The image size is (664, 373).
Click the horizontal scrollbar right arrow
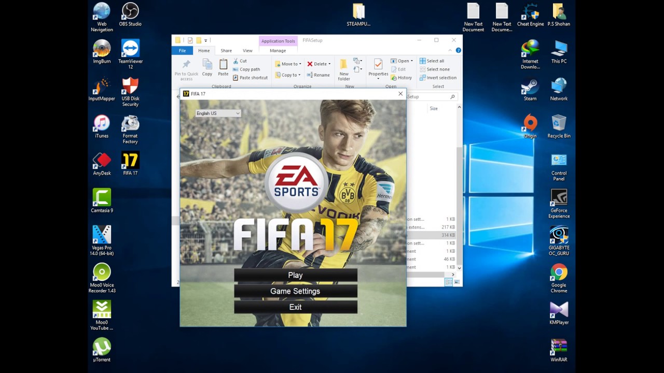453,275
